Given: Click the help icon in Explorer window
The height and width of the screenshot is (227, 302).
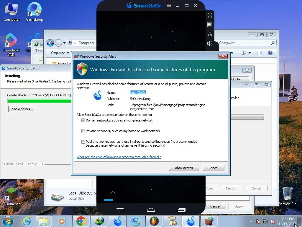Looking at the screenshot, I should [x=270, y=53].
